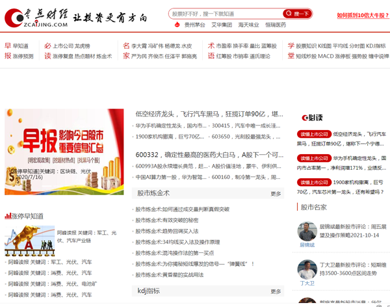Image resolution: width=390 pixels, height=307 pixels.
Task: Open article 600993A股永续增长典范
Action: [x=172, y=167]
